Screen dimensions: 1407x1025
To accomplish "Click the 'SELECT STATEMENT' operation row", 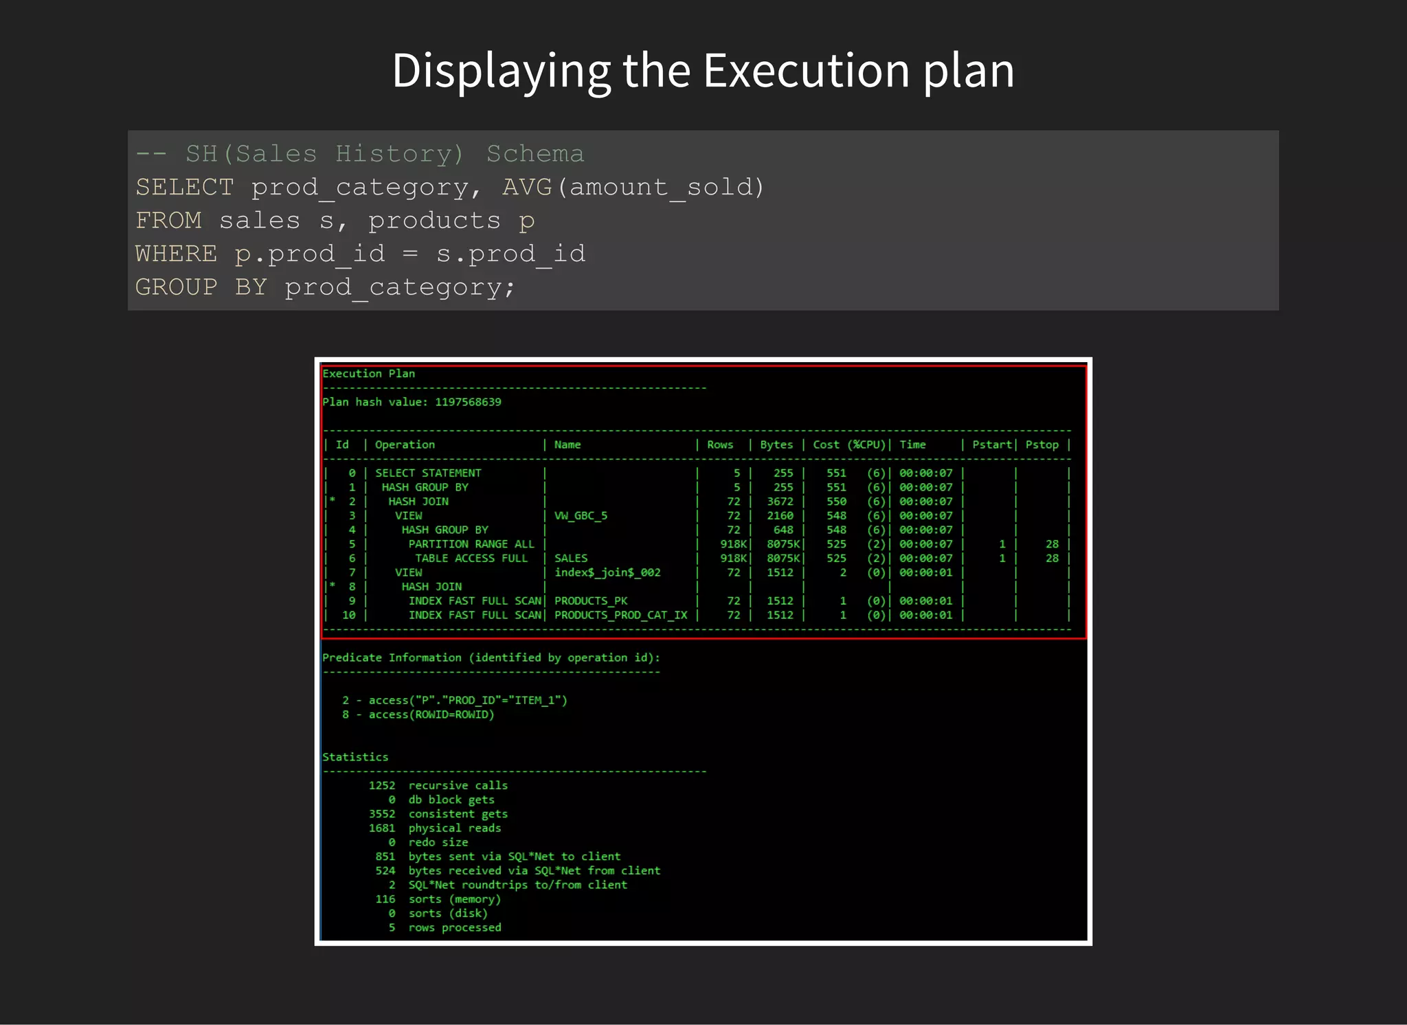I will pos(428,473).
